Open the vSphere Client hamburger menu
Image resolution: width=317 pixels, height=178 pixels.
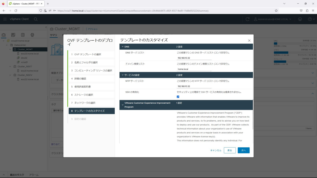[5, 19]
